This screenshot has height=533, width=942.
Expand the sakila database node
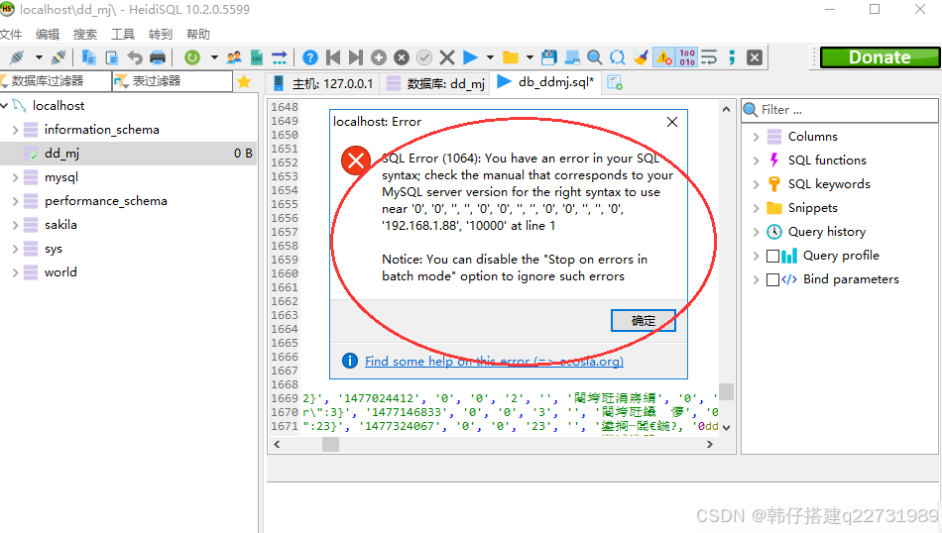(x=15, y=225)
